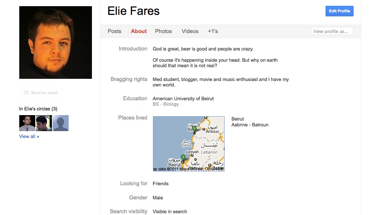Focus the View profile as field
The height and width of the screenshot is (215, 371).
[332, 31]
